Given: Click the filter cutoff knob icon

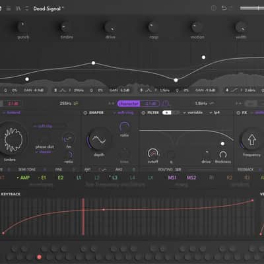Looking at the screenshot, I should [153, 153].
